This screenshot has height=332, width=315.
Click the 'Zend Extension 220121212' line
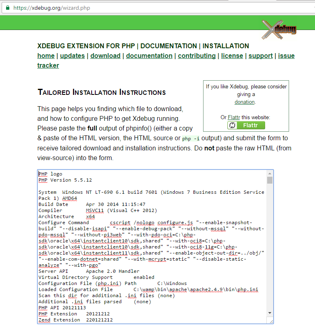(x=75, y=320)
